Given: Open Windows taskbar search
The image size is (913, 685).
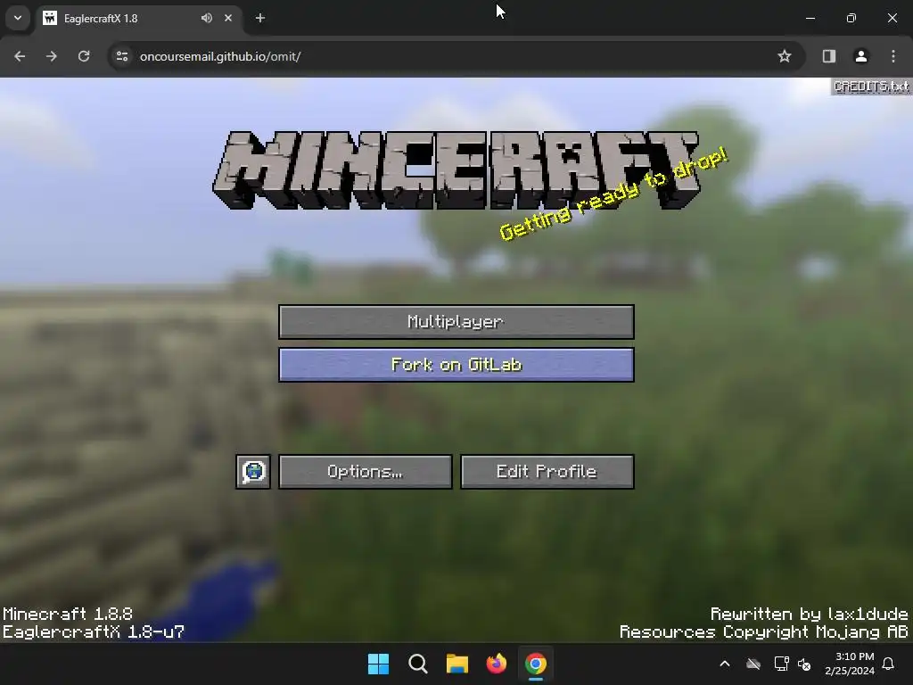Looking at the screenshot, I should [418, 664].
